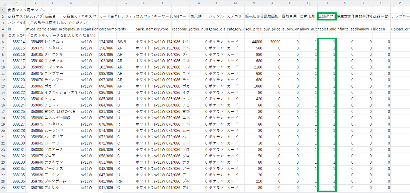Click the id cell 888137
Screen dimensions: 410x193
point(16,187)
